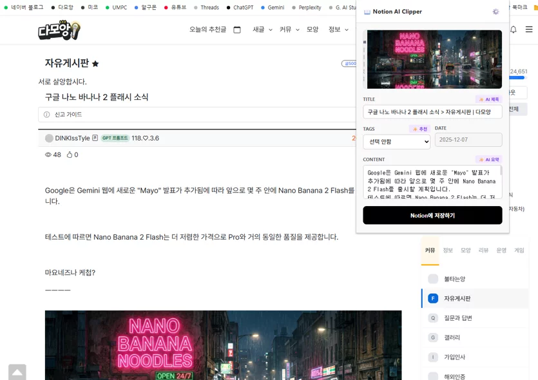Open the calendar icon beside 오늘의 추천글

pyautogui.click(x=236, y=30)
